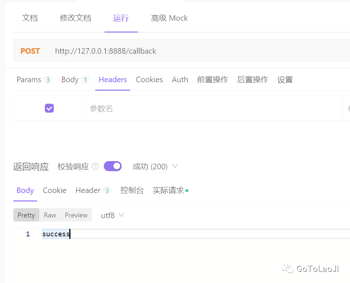This screenshot has height=283, width=350.
Task: Click the "3" badge on response Header tab
Action: [x=107, y=190]
